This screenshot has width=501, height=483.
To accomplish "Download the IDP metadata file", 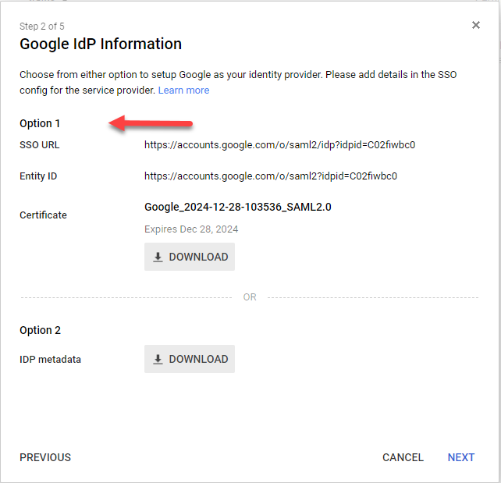I will coord(190,359).
